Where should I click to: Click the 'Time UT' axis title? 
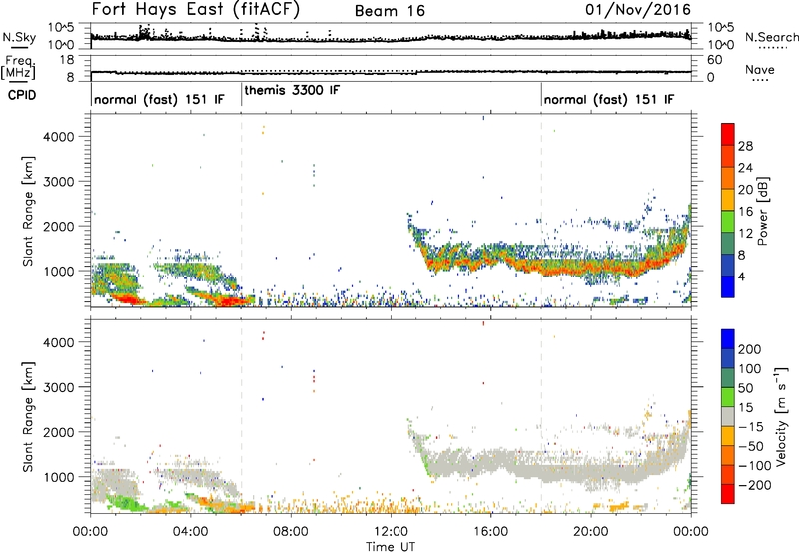[391, 546]
